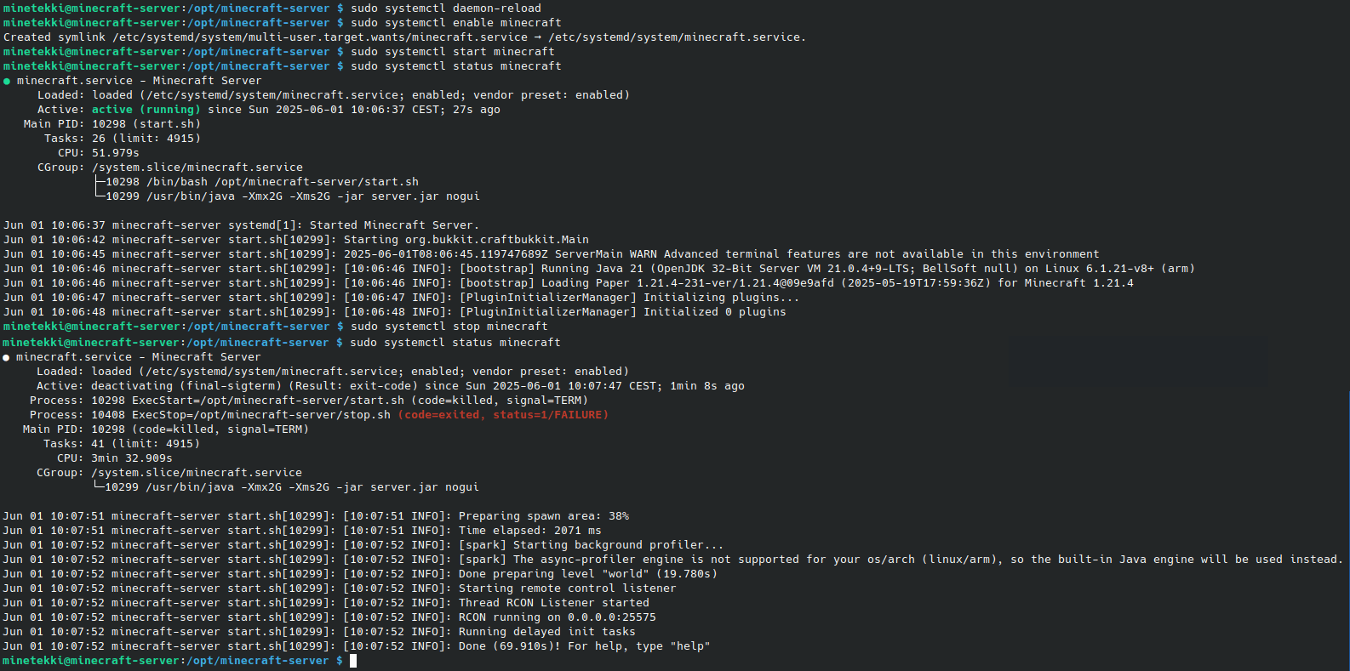1350x671 pixels.
Task: Click the white inactive status dot
Action: coord(6,358)
